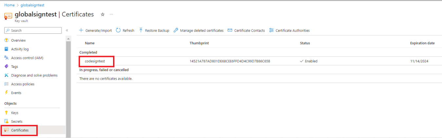Click the Home breadcrumb link
The height and width of the screenshot is (138, 442).
click(9, 5)
